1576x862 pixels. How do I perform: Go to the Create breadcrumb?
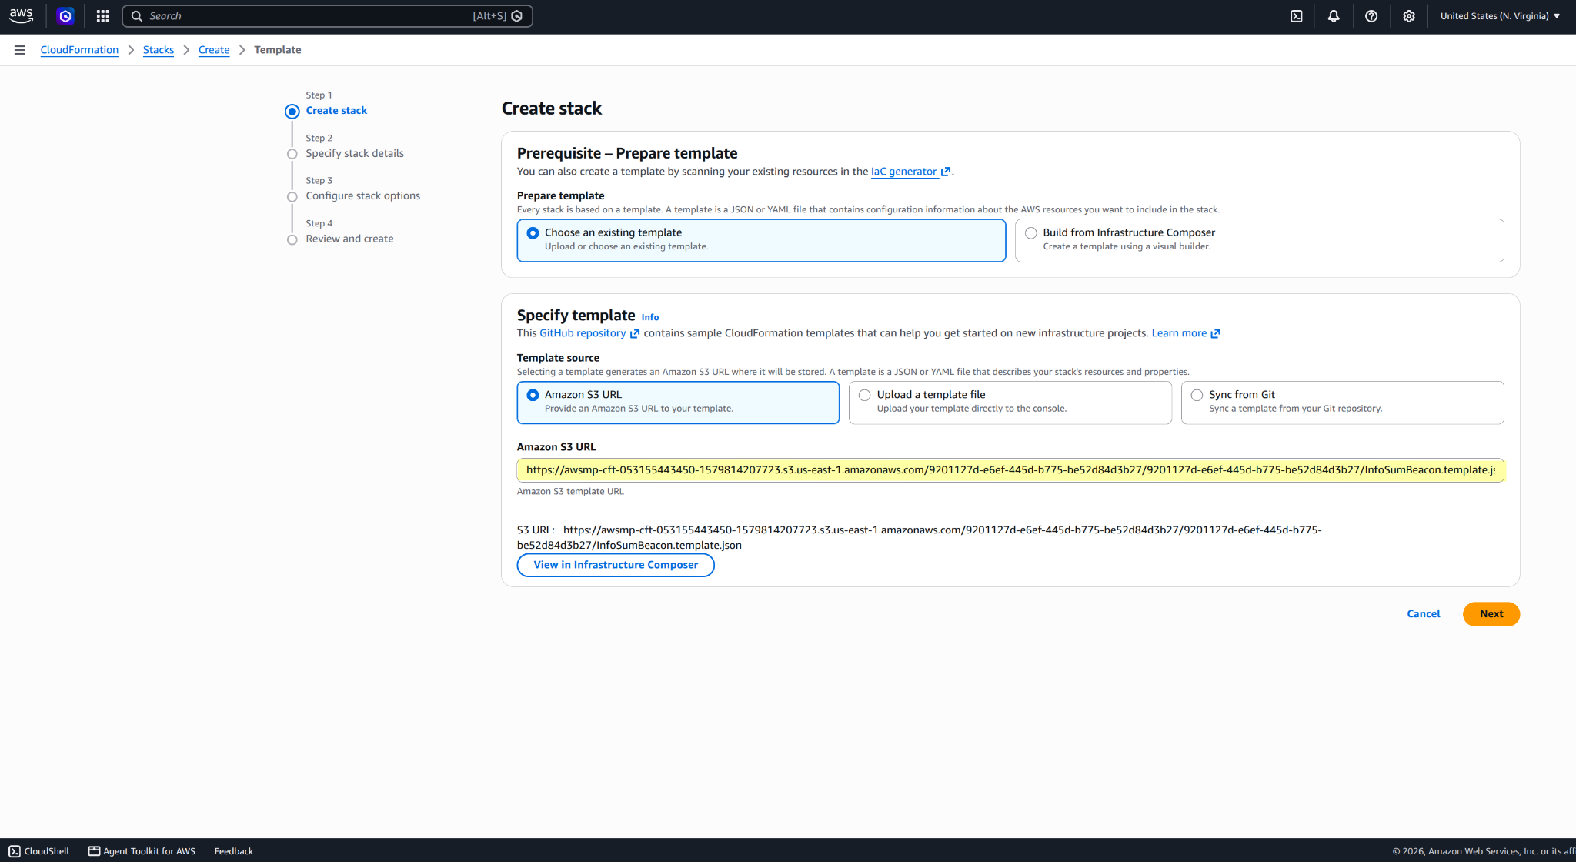(x=214, y=50)
